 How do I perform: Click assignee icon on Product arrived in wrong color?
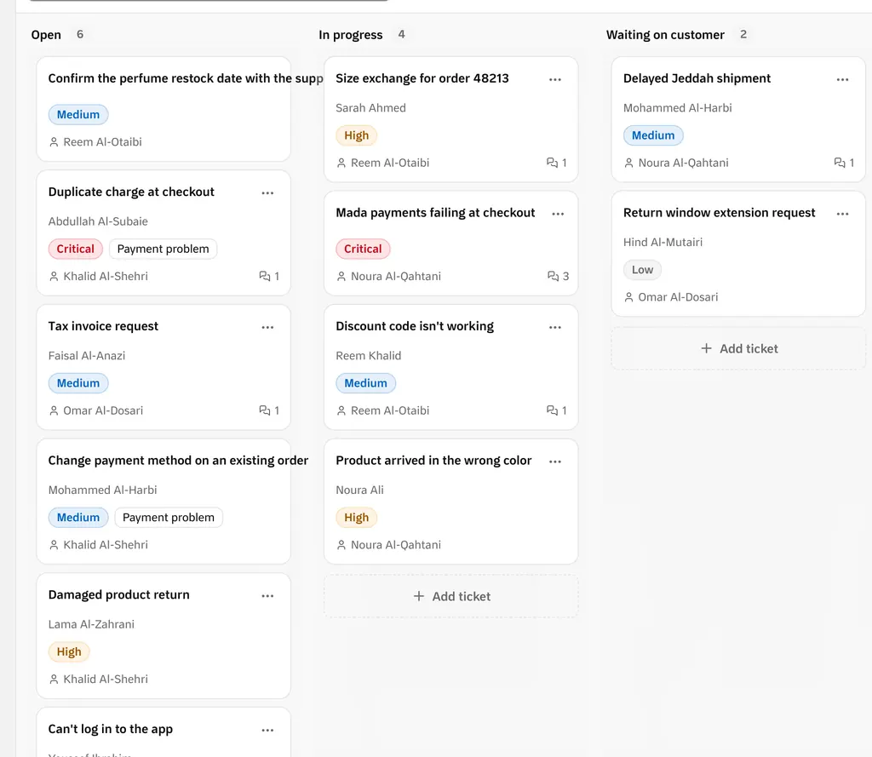click(341, 545)
